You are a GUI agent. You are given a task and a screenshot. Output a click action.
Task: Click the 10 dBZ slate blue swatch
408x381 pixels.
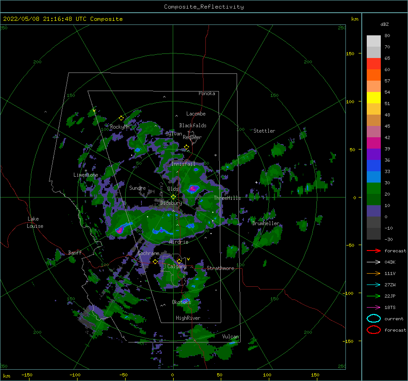click(x=374, y=211)
